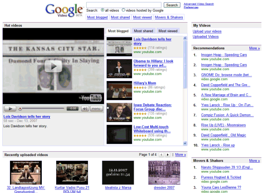Viewport: 263px width, 193px height.
Task: Click the YouTube logo in the video player
Action: tap(92, 98)
